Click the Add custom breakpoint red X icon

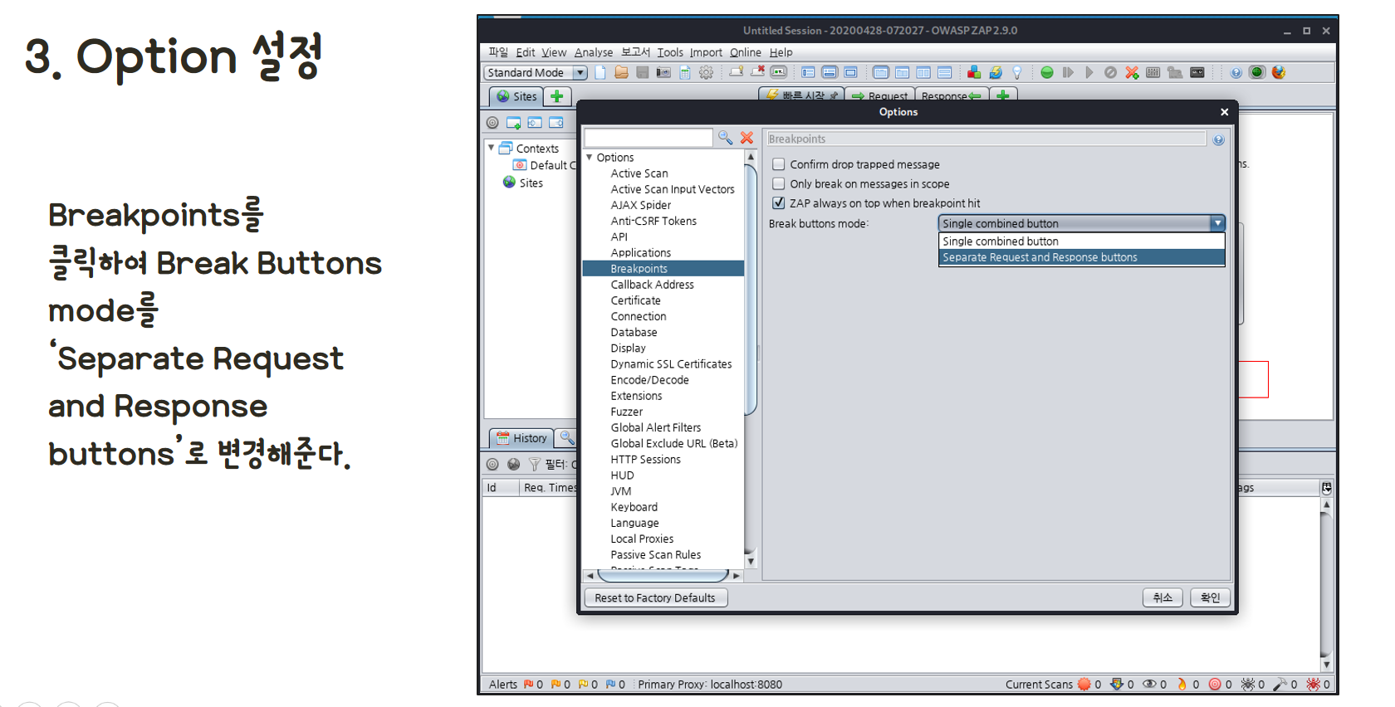(x=1132, y=73)
